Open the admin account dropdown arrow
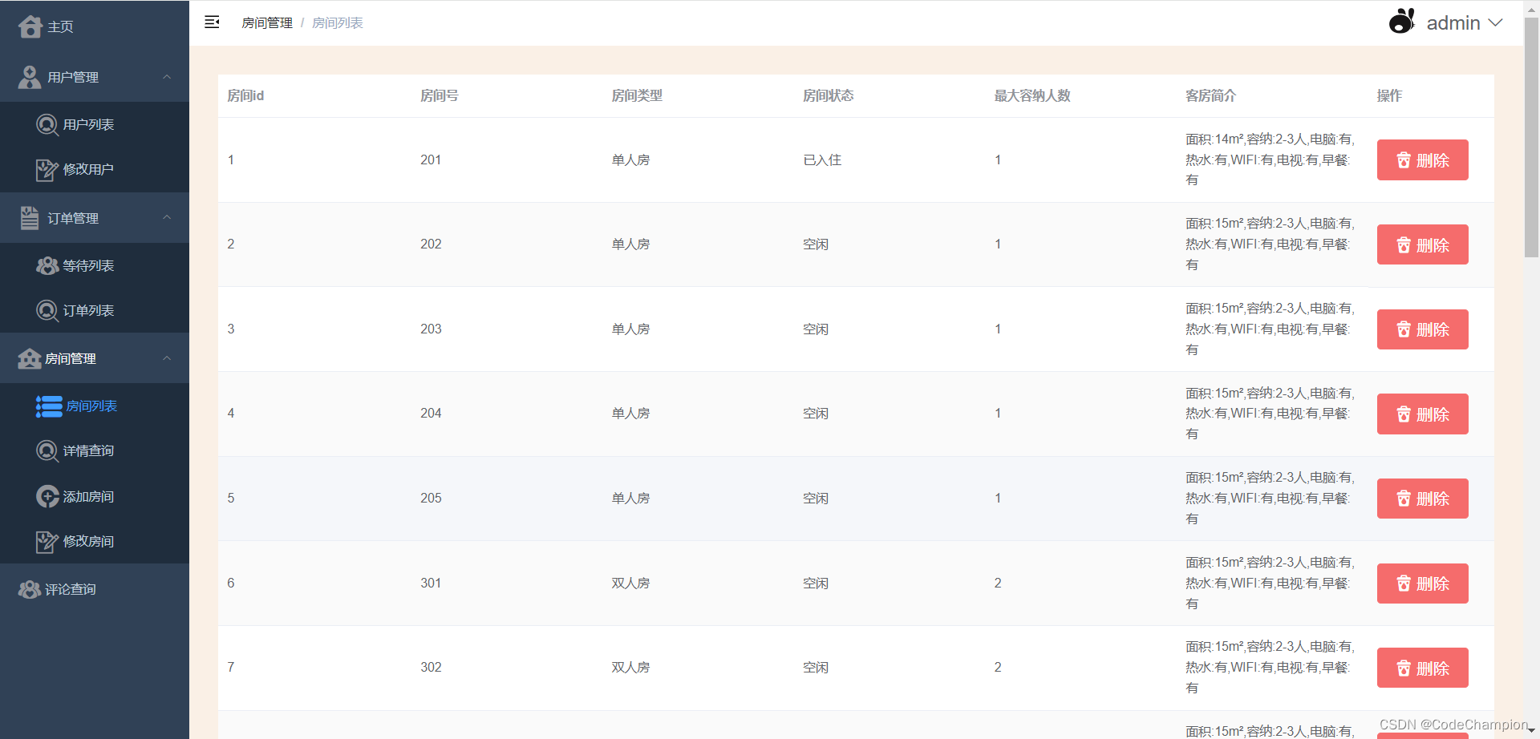 pyautogui.click(x=1497, y=23)
